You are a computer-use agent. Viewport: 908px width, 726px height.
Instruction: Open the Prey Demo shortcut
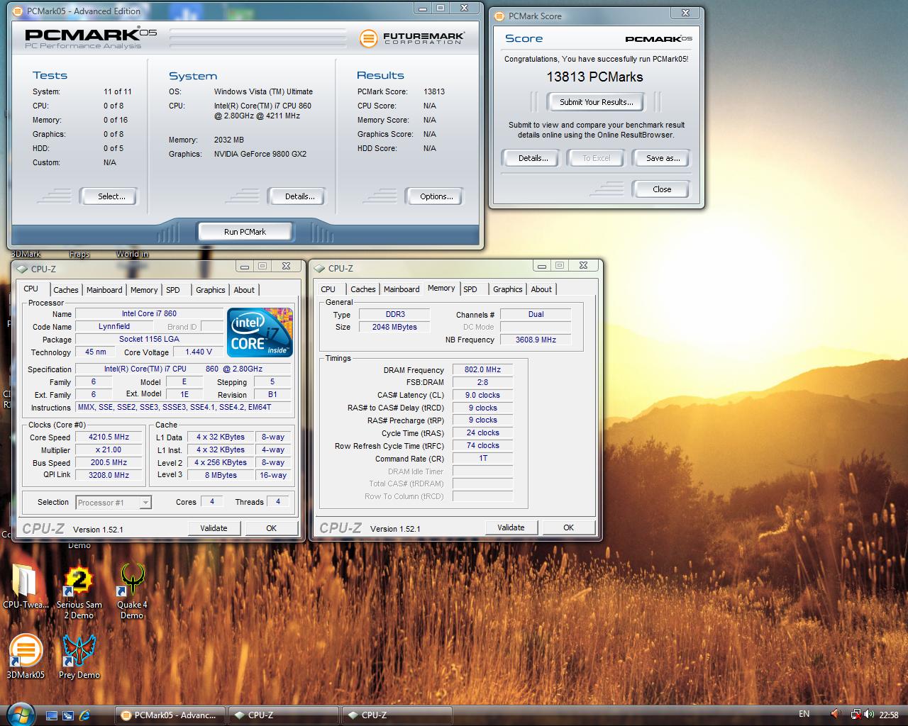79,655
